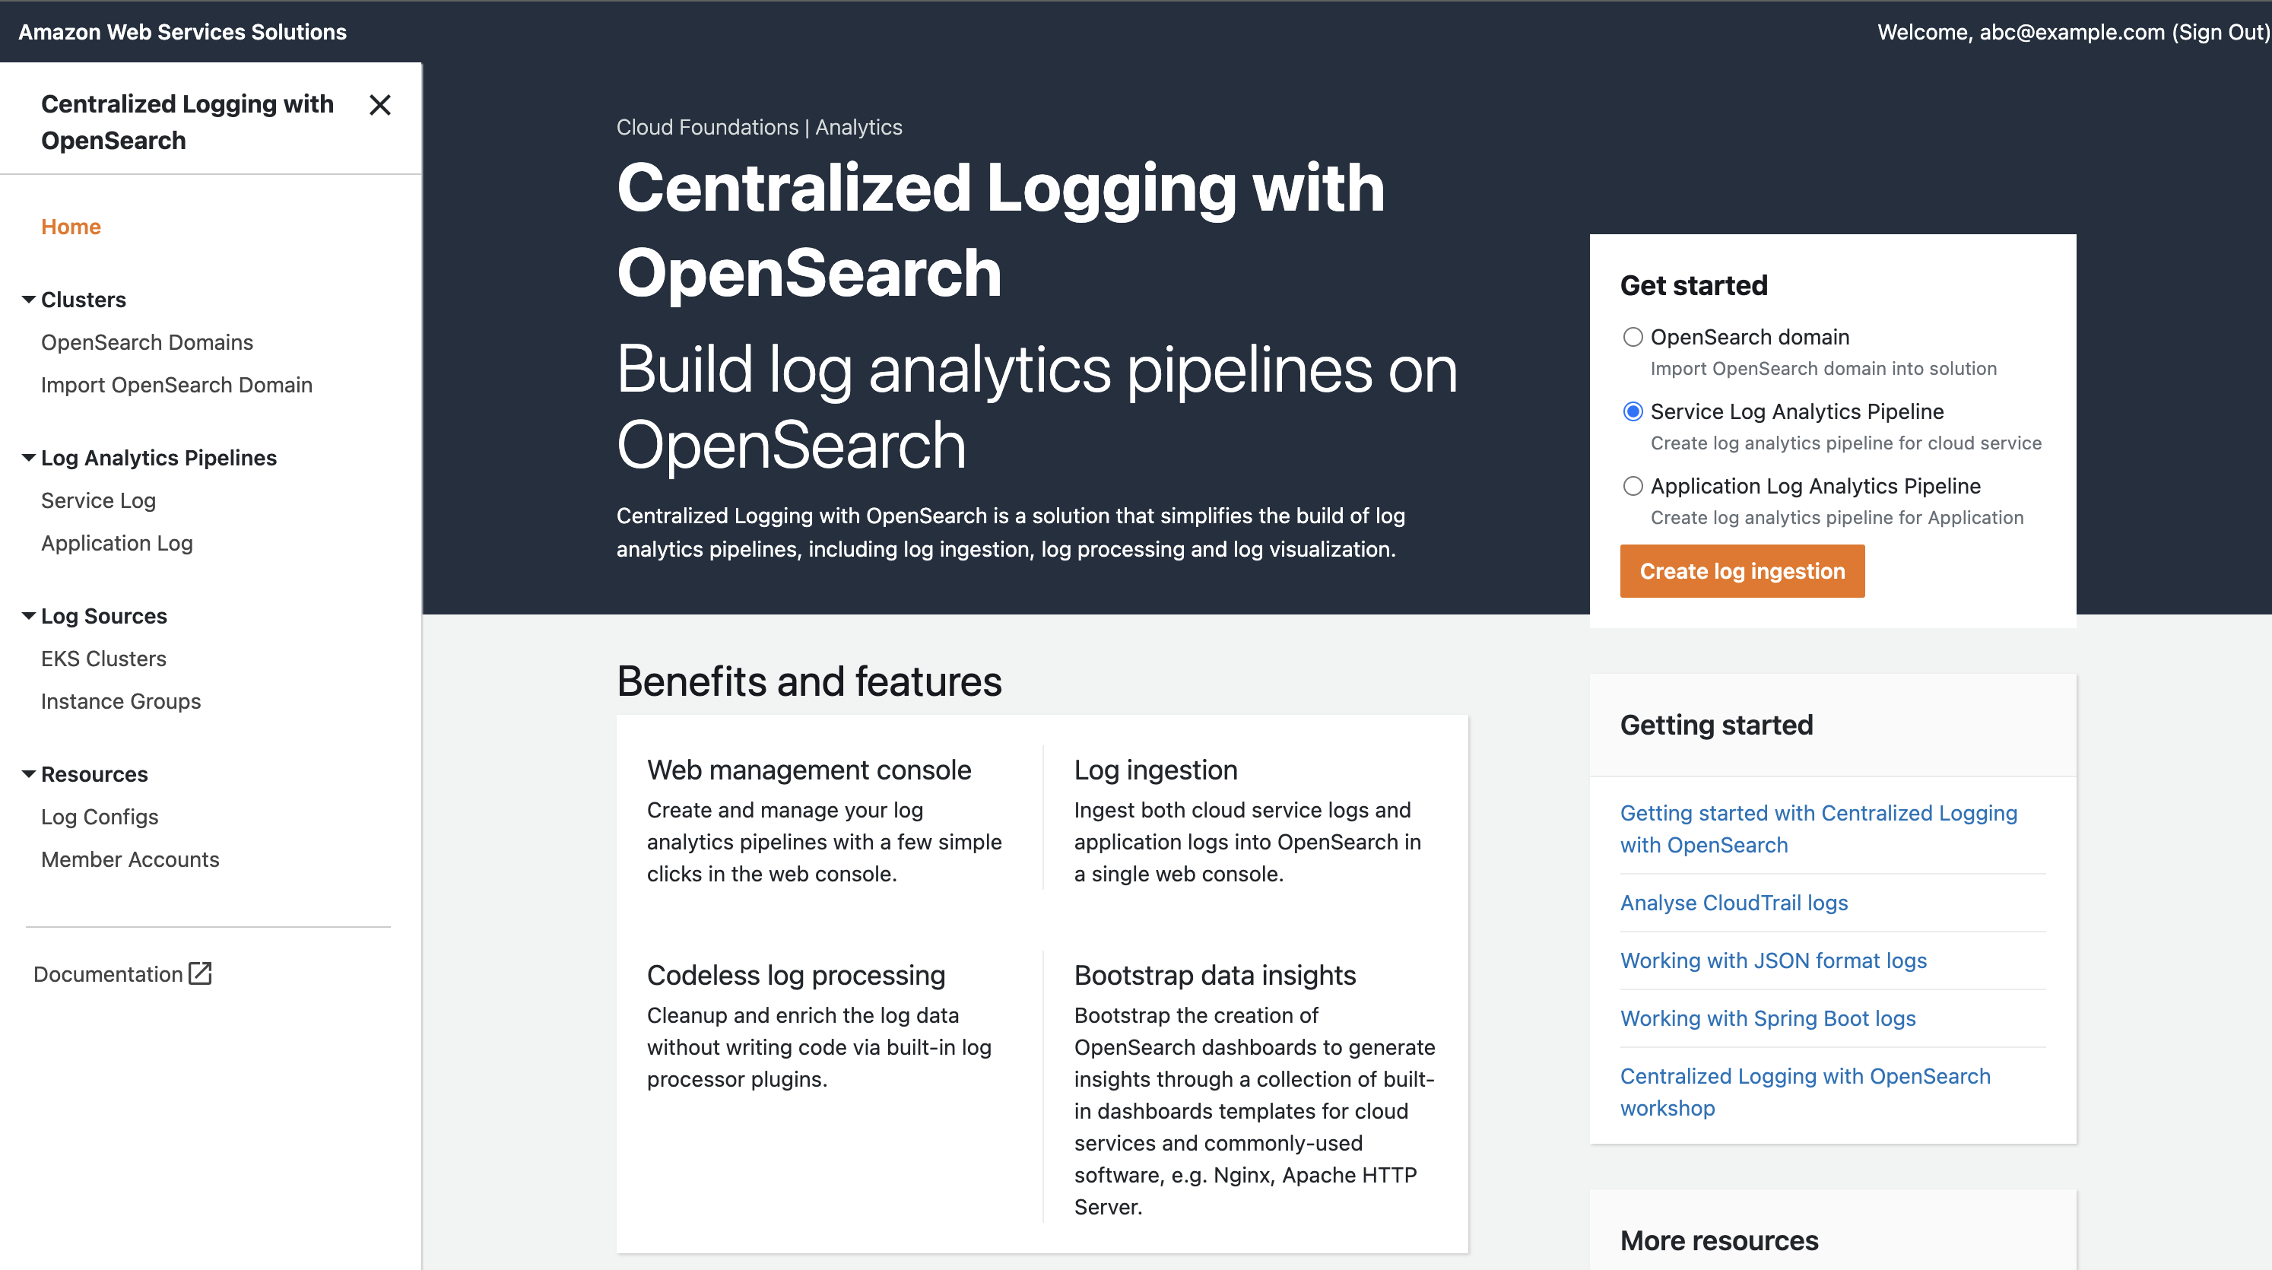Viewport: 2272px width, 1270px height.
Task: Open Log Configs under Resources
Action: click(100, 817)
